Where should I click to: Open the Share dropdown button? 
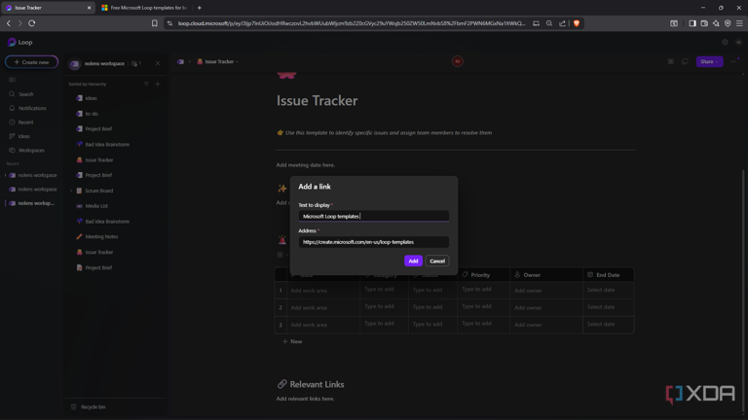(709, 61)
